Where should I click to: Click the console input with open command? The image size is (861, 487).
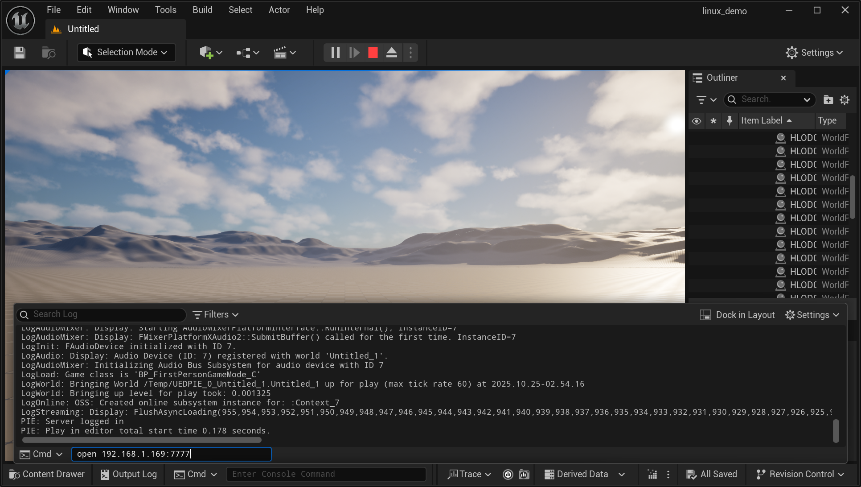pos(172,454)
